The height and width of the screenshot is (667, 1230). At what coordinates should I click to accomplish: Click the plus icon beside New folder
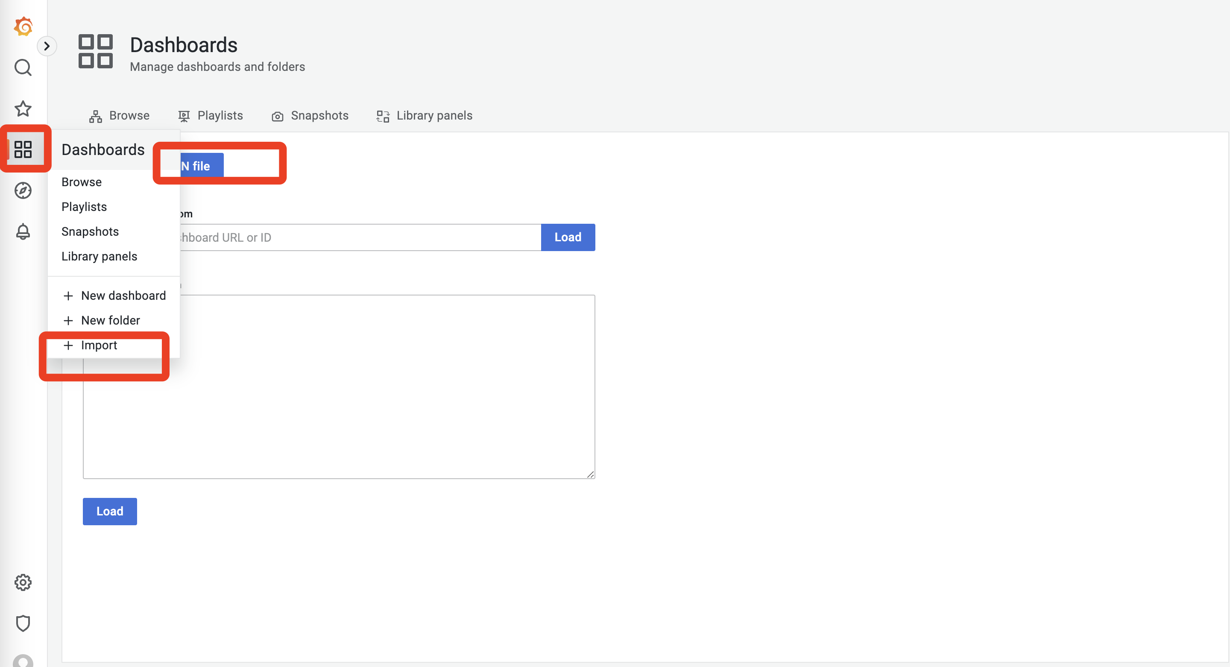(x=68, y=321)
